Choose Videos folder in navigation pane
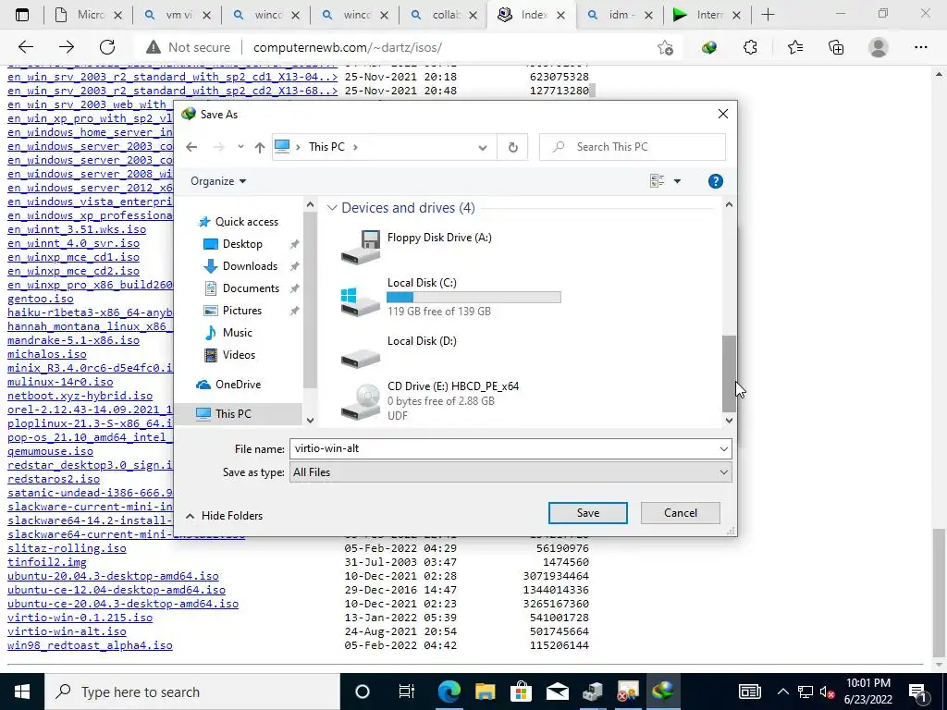The image size is (947, 710). click(239, 355)
